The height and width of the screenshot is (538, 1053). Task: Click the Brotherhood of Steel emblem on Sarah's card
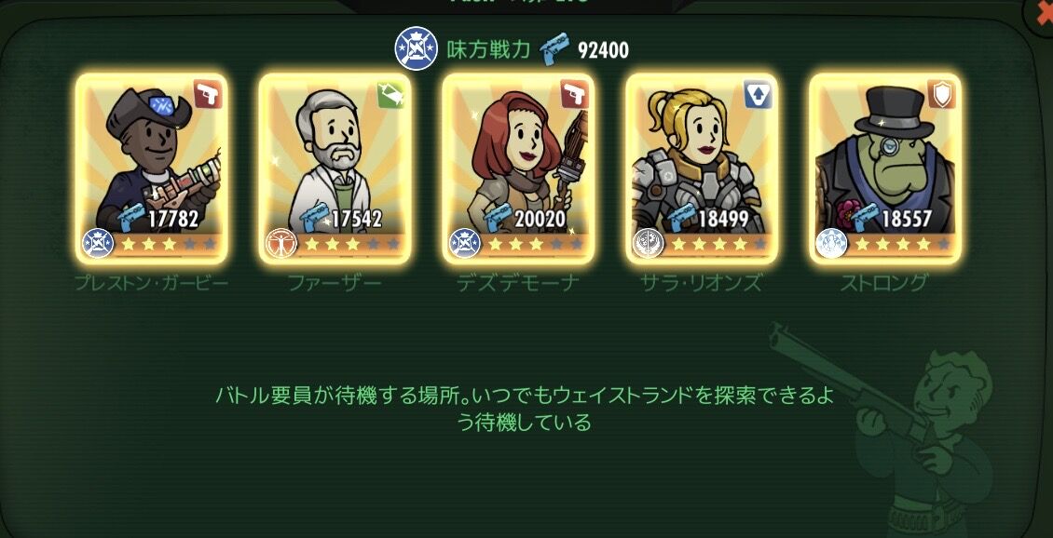[648, 243]
